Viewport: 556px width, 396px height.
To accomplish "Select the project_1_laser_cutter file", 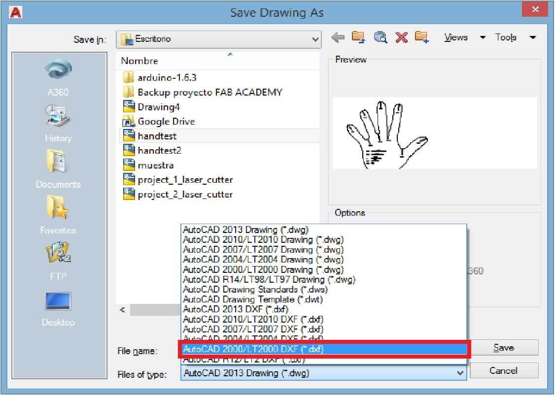I will coord(177,180).
